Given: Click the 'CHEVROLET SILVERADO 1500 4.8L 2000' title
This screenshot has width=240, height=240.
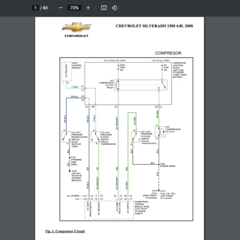Looking at the screenshot, I should pos(154,26).
